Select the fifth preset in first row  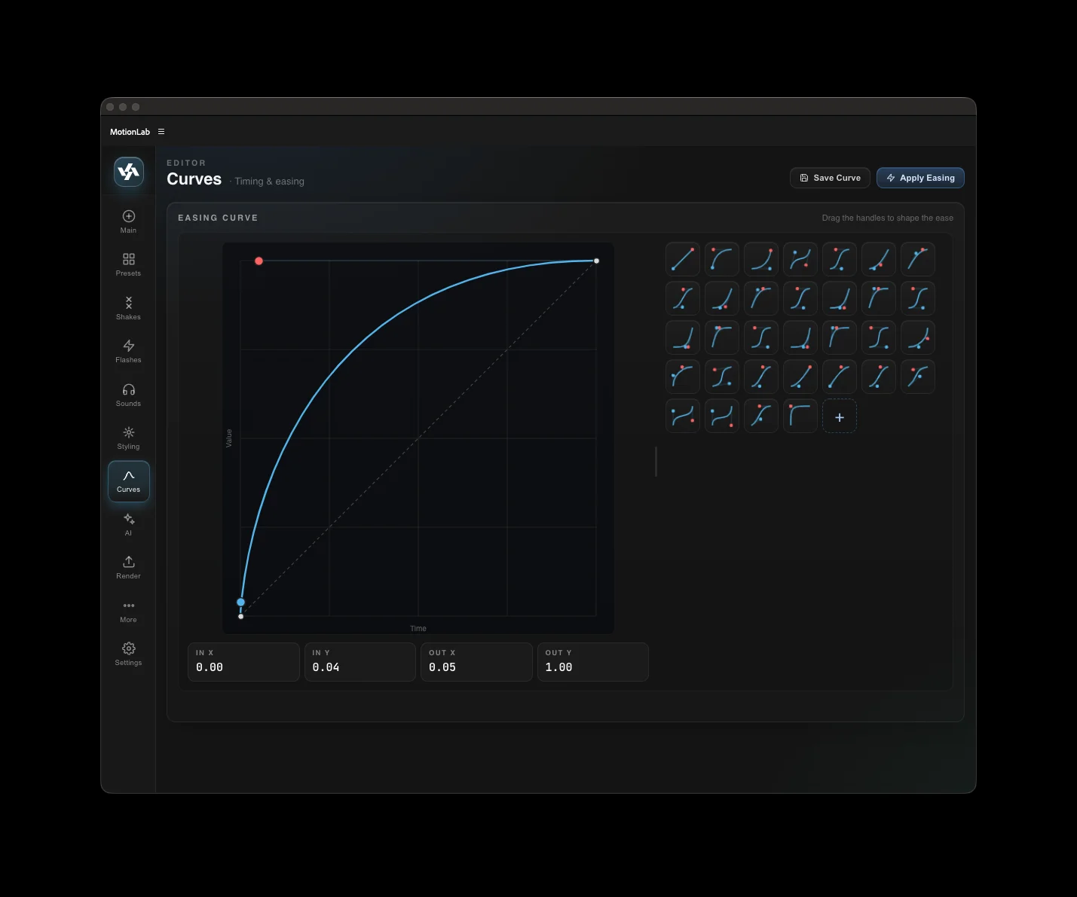[x=840, y=259]
